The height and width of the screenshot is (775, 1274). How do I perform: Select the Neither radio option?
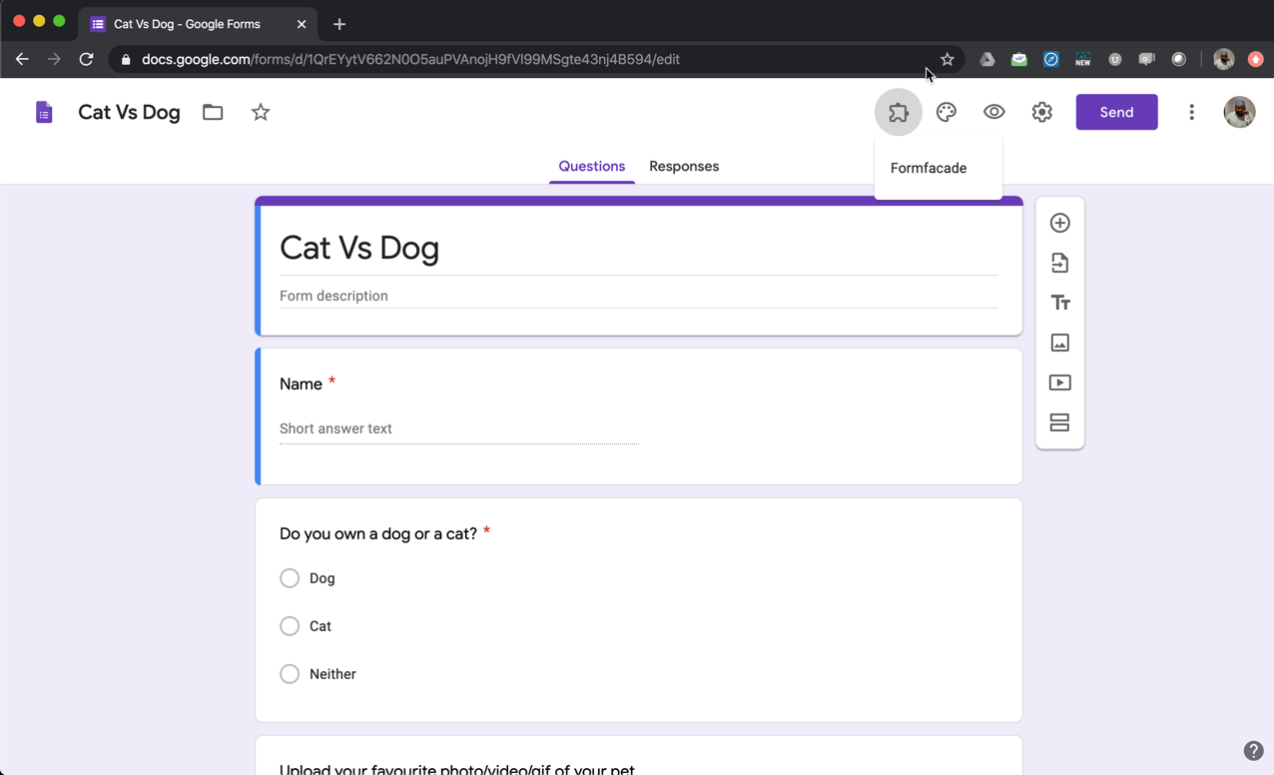click(290, 674)
